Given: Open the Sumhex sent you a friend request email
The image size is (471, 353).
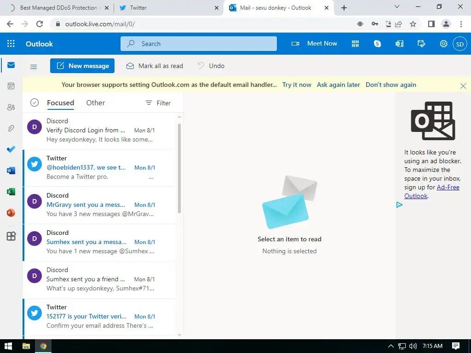Looking at the screenshot, I should [99, 279].
